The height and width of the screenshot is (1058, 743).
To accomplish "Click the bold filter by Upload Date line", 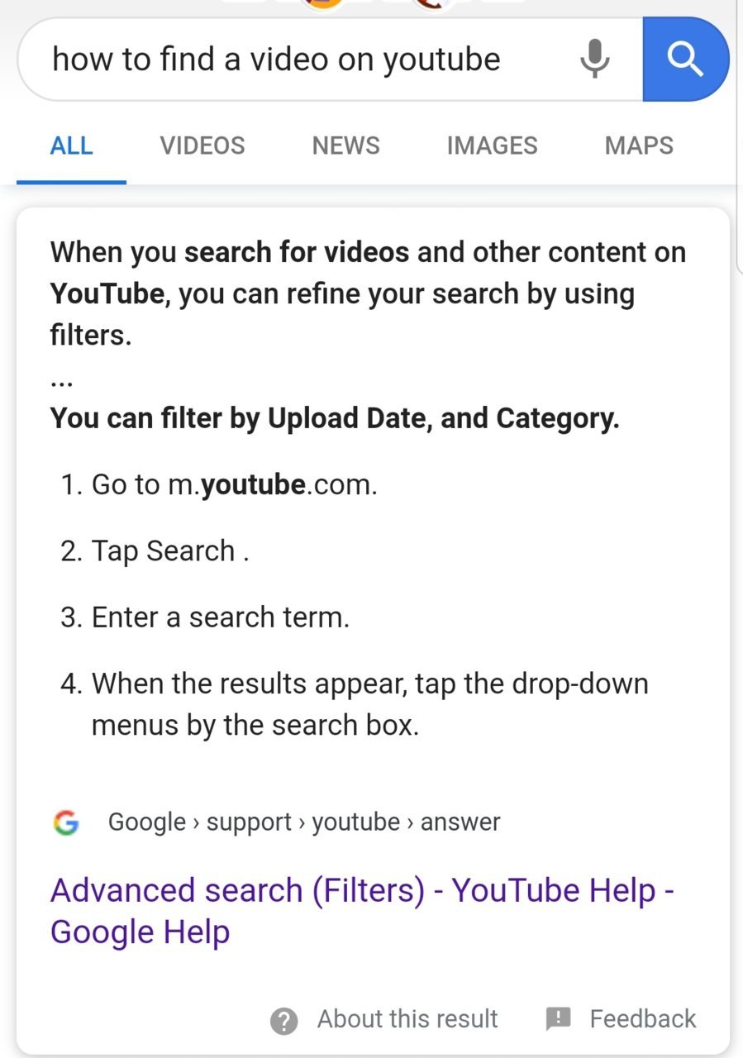I will pyautogui.click(x=335, y=418).
